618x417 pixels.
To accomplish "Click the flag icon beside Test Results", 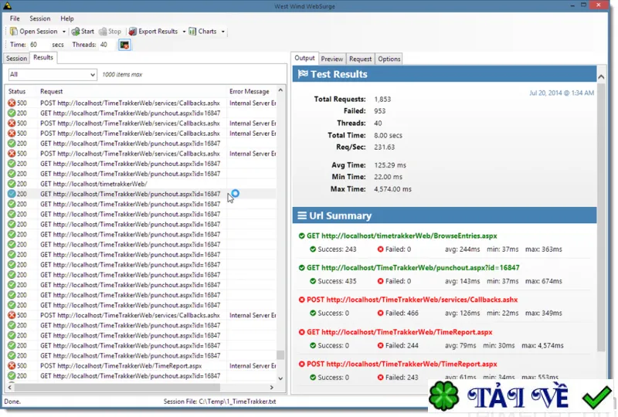I will click(303, 73).
